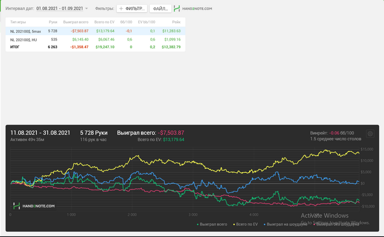Toggle the Выиграл на шоудауне blue legend series
Screen dimensions: 384x237
pos(285,224)
